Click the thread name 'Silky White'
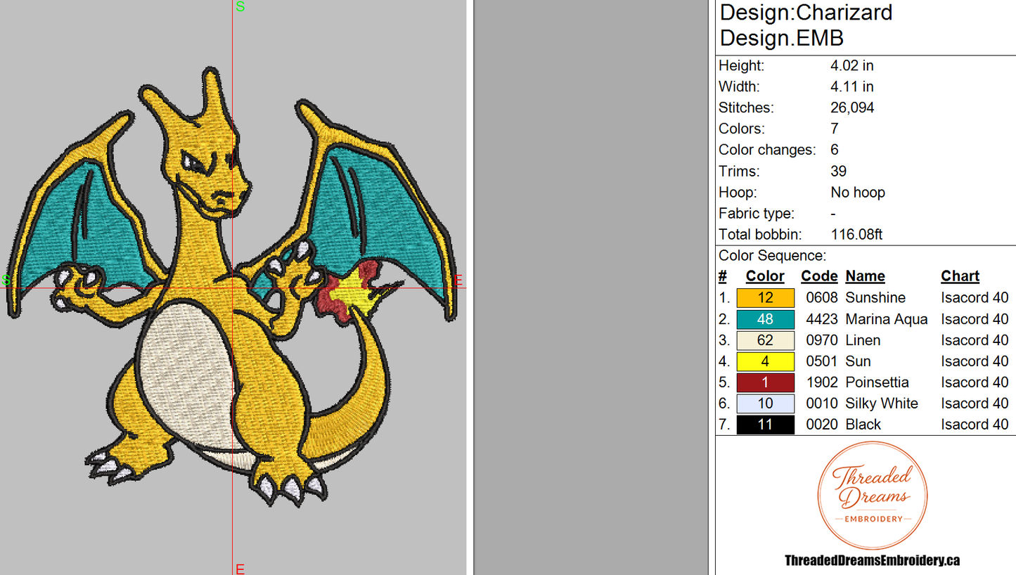This screenshot has width=1016, height=575. coord(882,403)
